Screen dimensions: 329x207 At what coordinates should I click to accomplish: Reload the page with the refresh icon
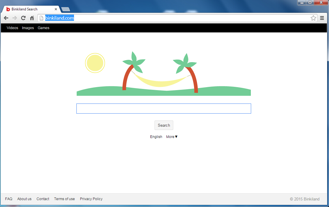[x=23, y=18]
